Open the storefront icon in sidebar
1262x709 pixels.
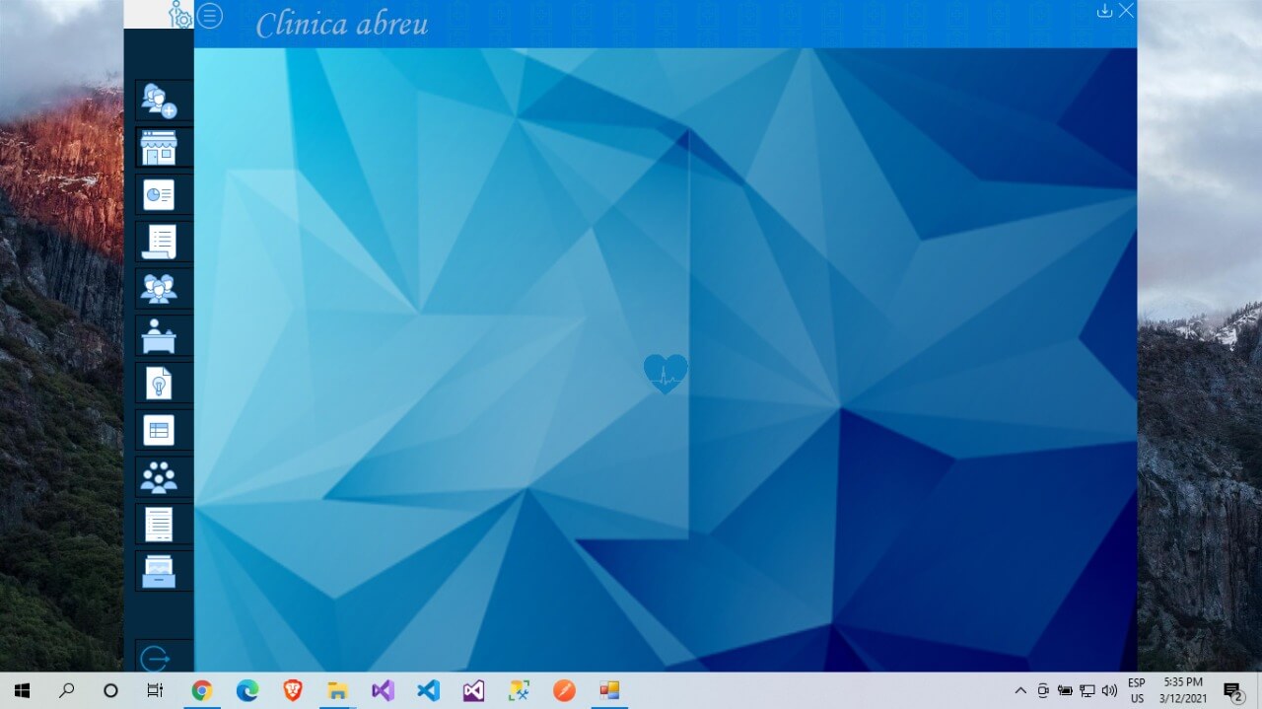[159, 148]
